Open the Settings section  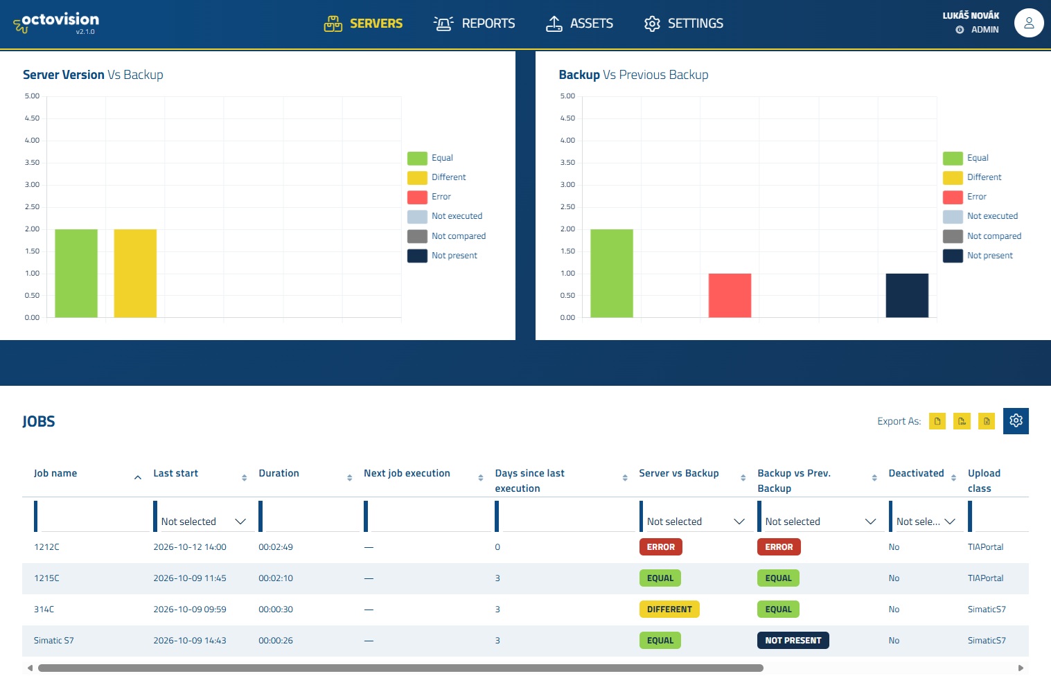(x=683, y=24)
